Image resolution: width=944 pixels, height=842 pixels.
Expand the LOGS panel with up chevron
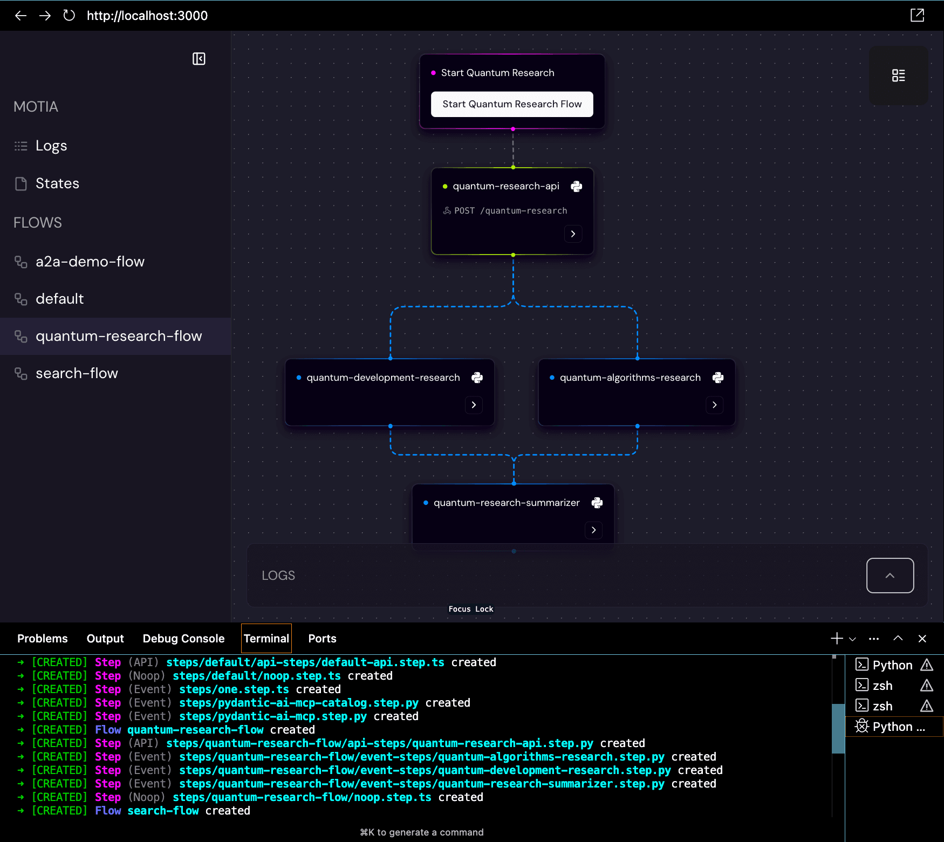pos(890,576)
